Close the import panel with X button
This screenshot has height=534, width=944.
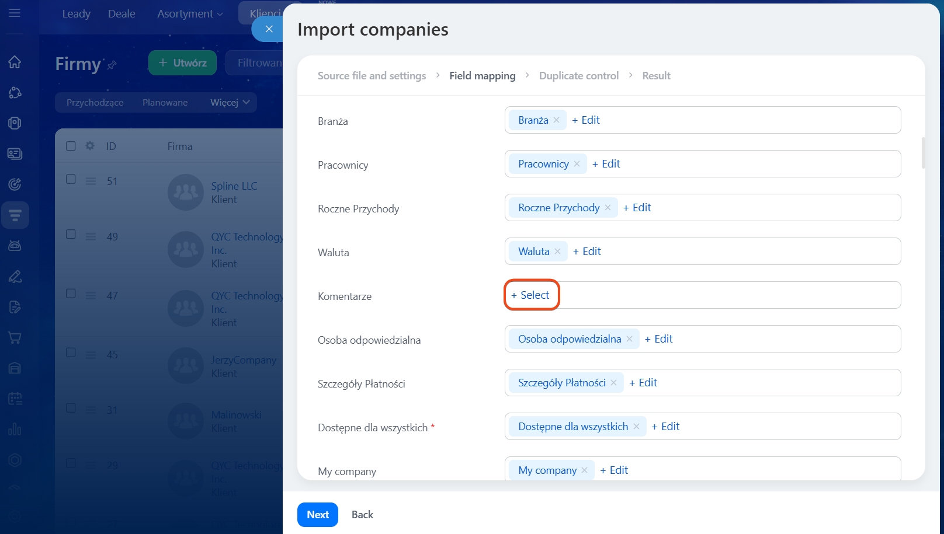pyautogui.click(x=269, y=29)
